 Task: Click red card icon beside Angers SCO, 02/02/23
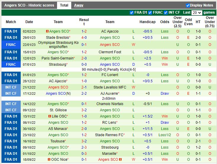pyautogui.click(x=47, y=31)
